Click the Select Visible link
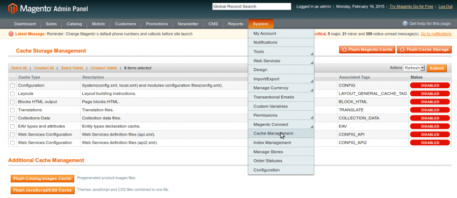This screenshot has height=198, width=457. (x=72, y=68)
